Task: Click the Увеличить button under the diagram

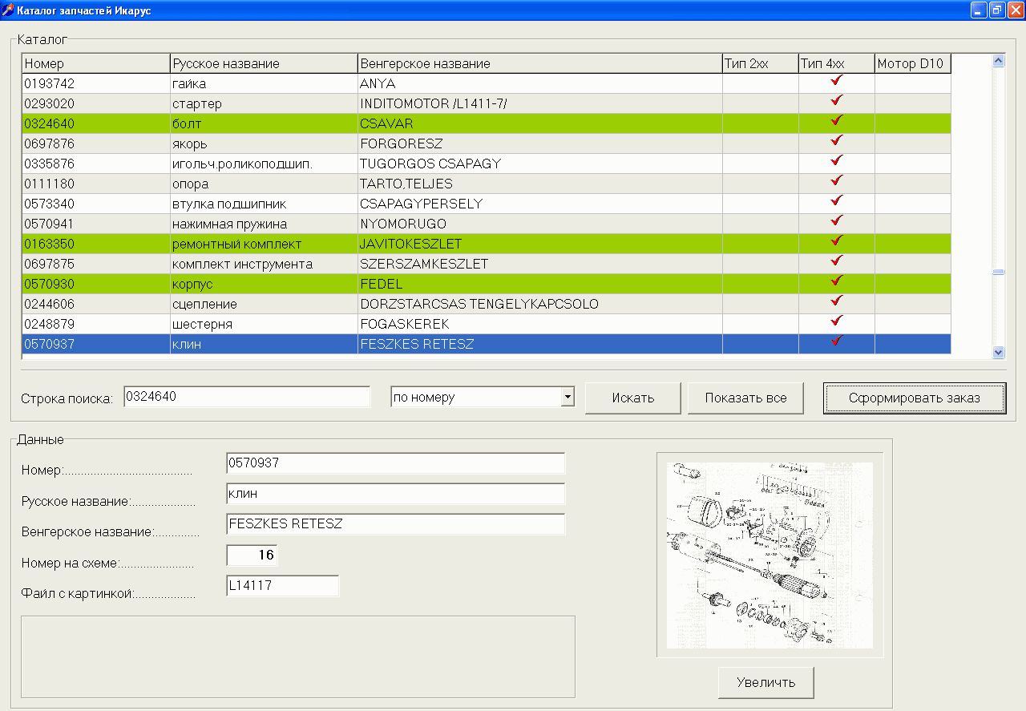Action: pos(766,682)
